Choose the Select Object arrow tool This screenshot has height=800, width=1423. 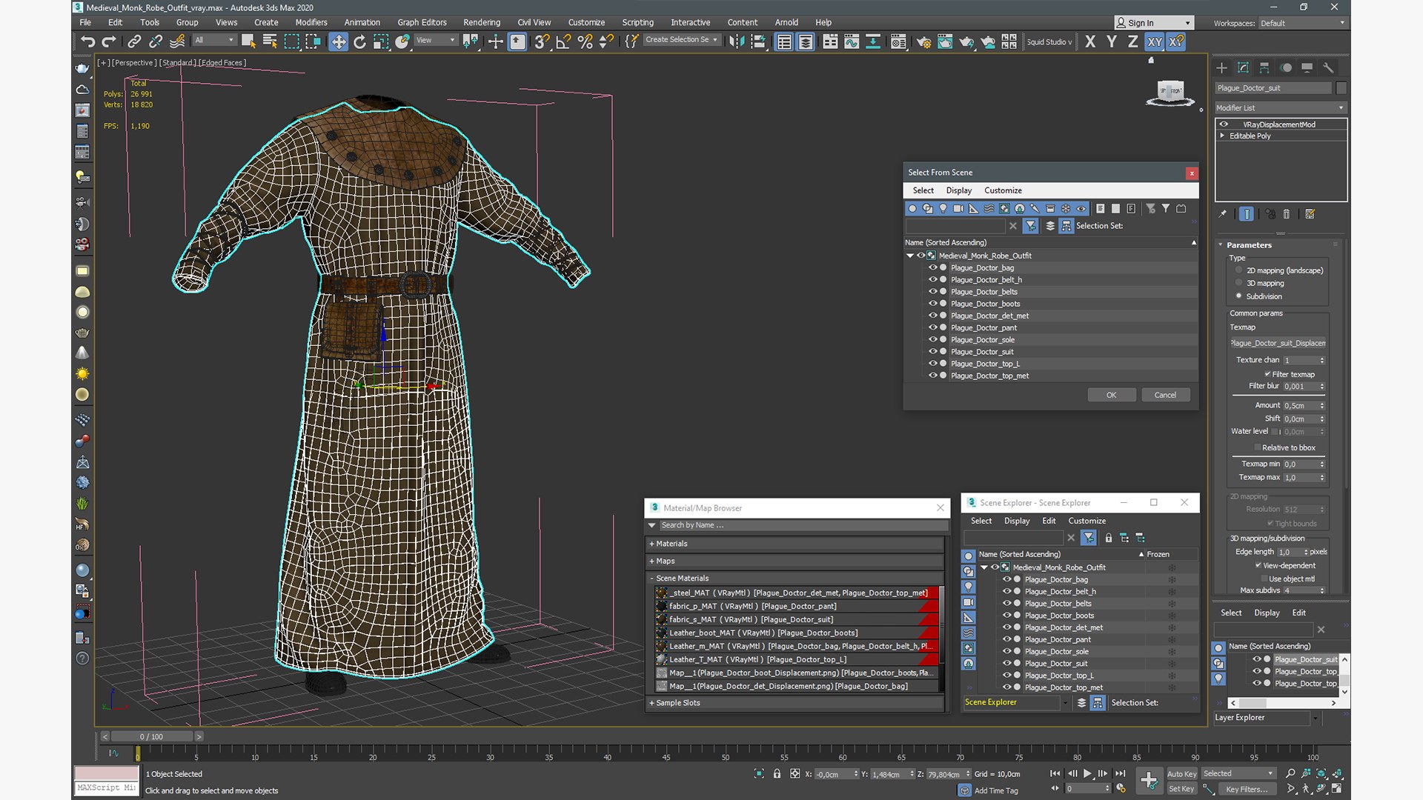(x=248, y=41)
